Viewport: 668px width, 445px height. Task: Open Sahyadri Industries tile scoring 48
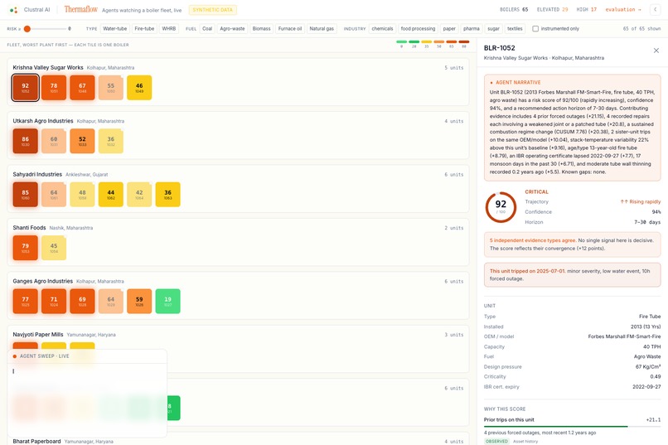click(82, 195)
